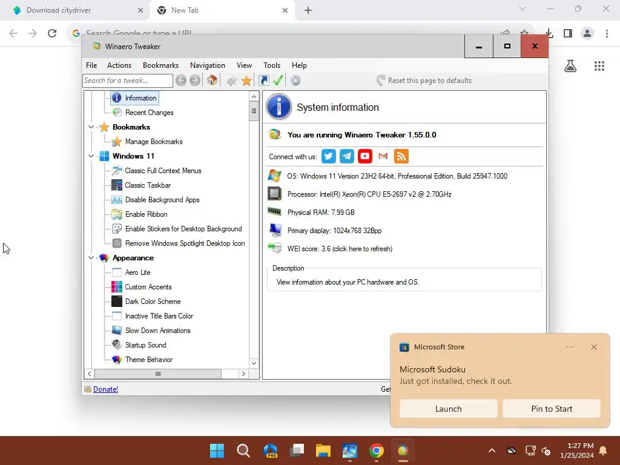Click tree vertical scrollbar down arrow
This screenshot has height=465, width=620.
(254, 363)
